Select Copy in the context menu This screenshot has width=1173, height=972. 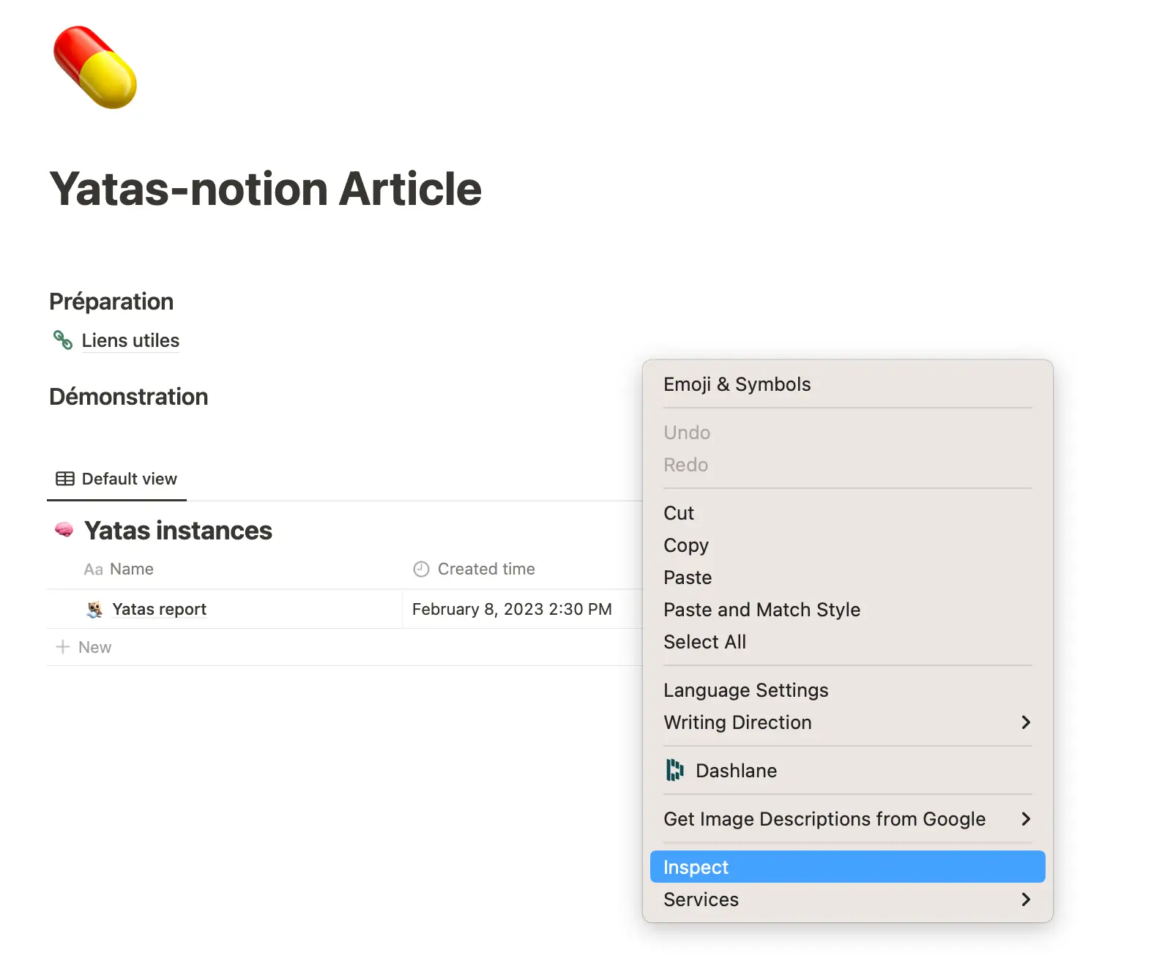[847, 545]
